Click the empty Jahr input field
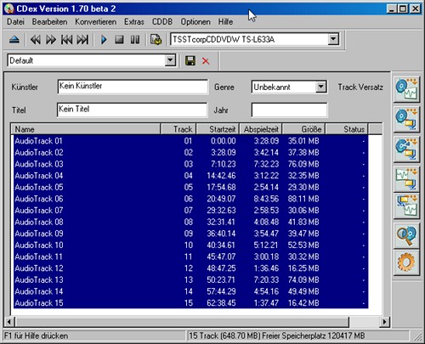 289,110
